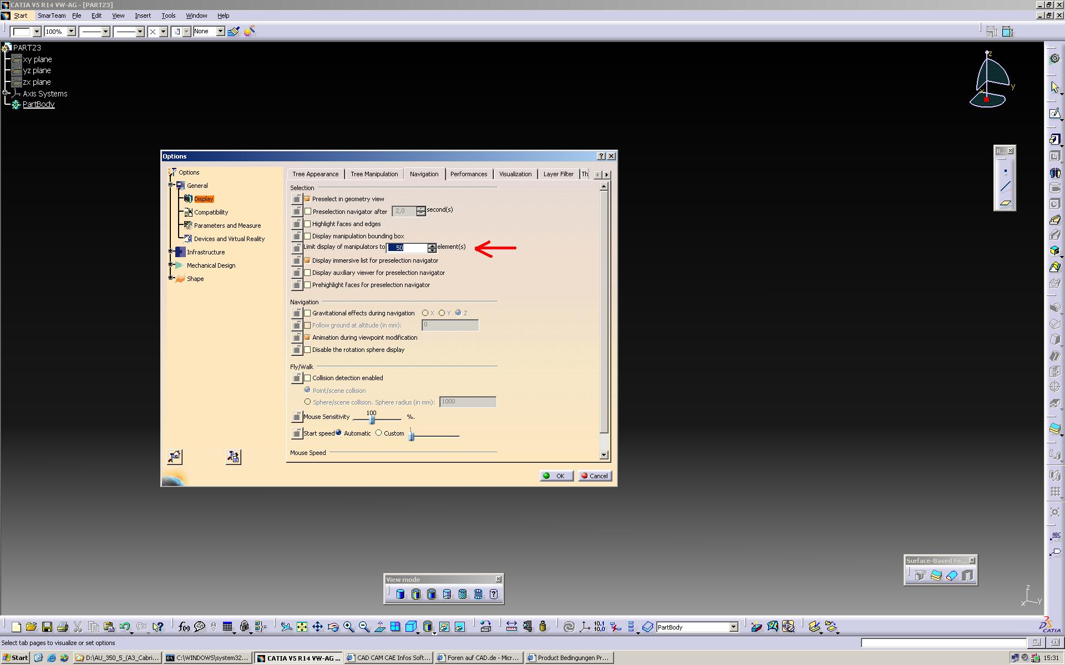Open the None layer dropdown
The height and width of the screenshot is (665, 1065).
pos(220,32)
